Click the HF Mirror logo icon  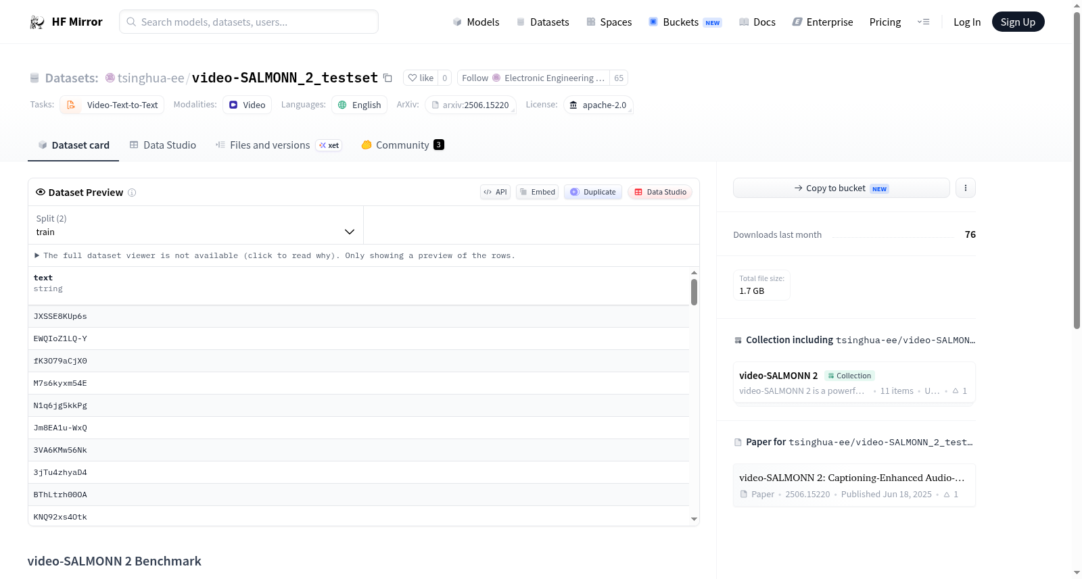click(x=37, y=22)
